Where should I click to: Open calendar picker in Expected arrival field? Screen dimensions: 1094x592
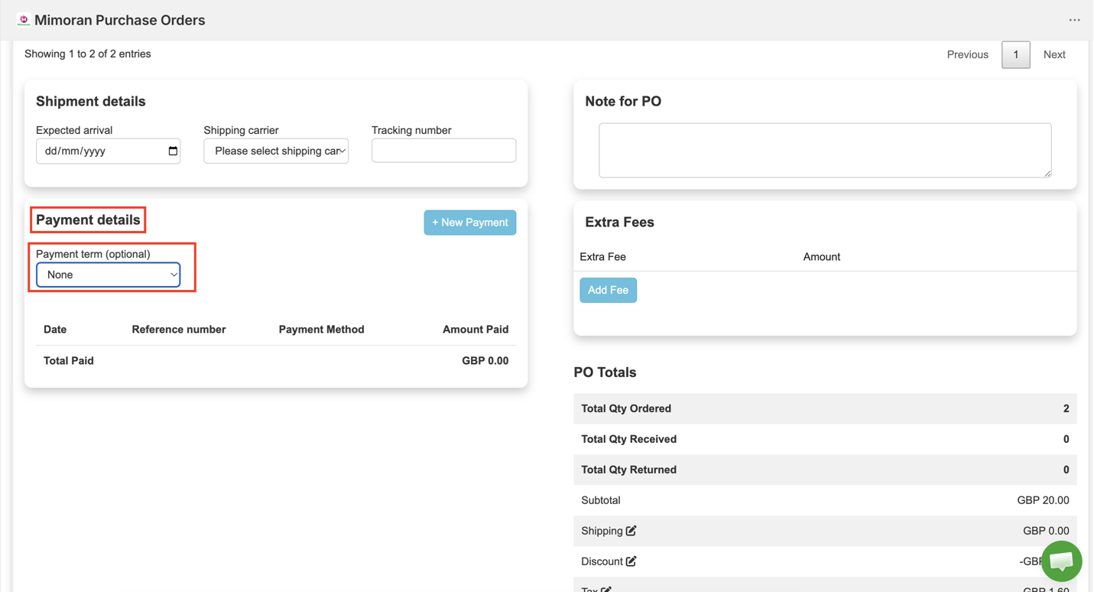click(173, 151)
